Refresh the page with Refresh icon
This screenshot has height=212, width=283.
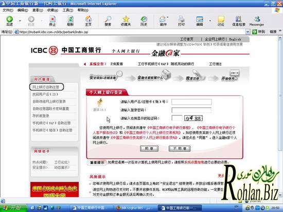point(70,21)
